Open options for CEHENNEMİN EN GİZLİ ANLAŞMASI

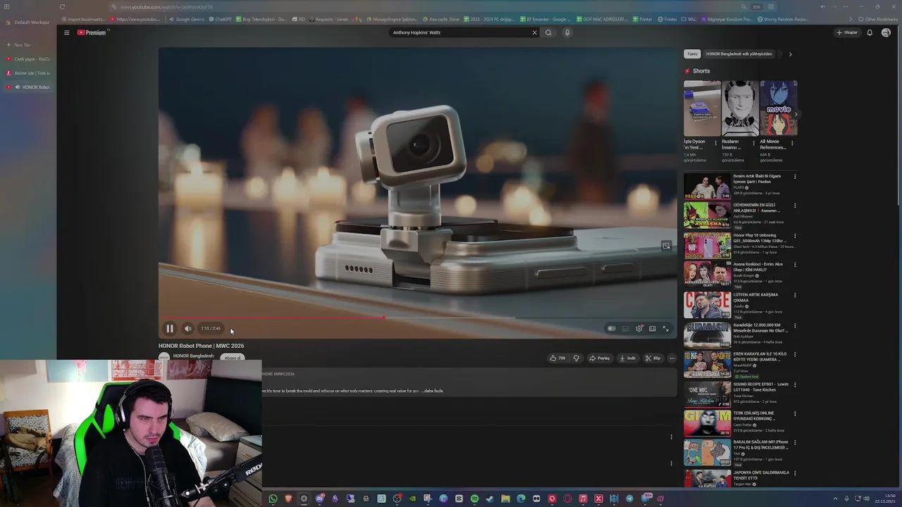pyautogui.click(x=795, y=206)
